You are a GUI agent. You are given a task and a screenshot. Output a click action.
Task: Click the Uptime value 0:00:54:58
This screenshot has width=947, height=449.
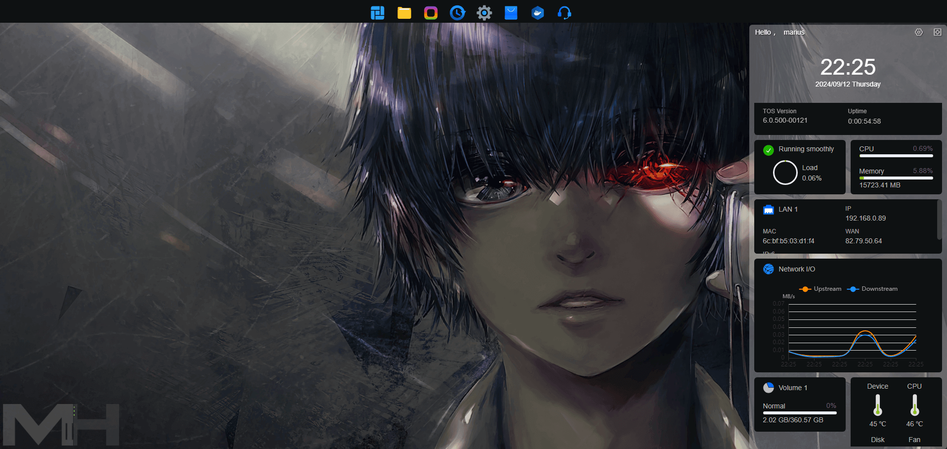click(x=864, y=121)
